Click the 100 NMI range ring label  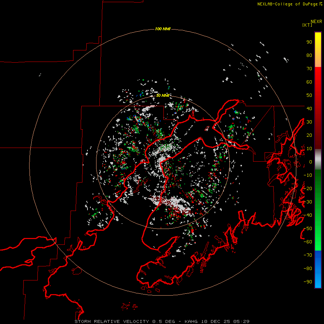click(x=163, y=29)
